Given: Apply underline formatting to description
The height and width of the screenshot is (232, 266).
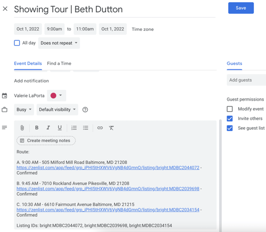Looking at the screenshot, I should (60, 128).
